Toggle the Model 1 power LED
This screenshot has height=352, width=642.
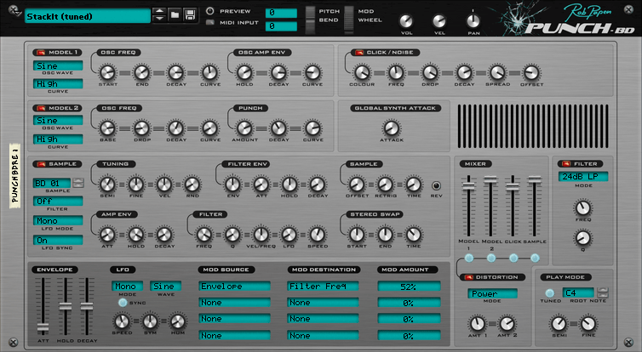(38, 53)
